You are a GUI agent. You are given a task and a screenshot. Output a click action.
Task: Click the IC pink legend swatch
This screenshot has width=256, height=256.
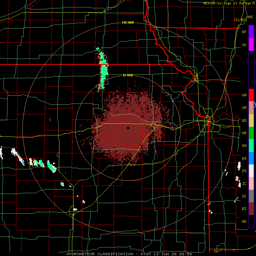coord(251,183)
